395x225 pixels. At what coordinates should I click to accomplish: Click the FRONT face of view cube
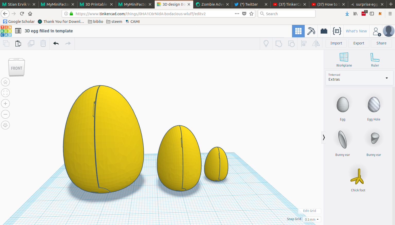click(17, 68)
